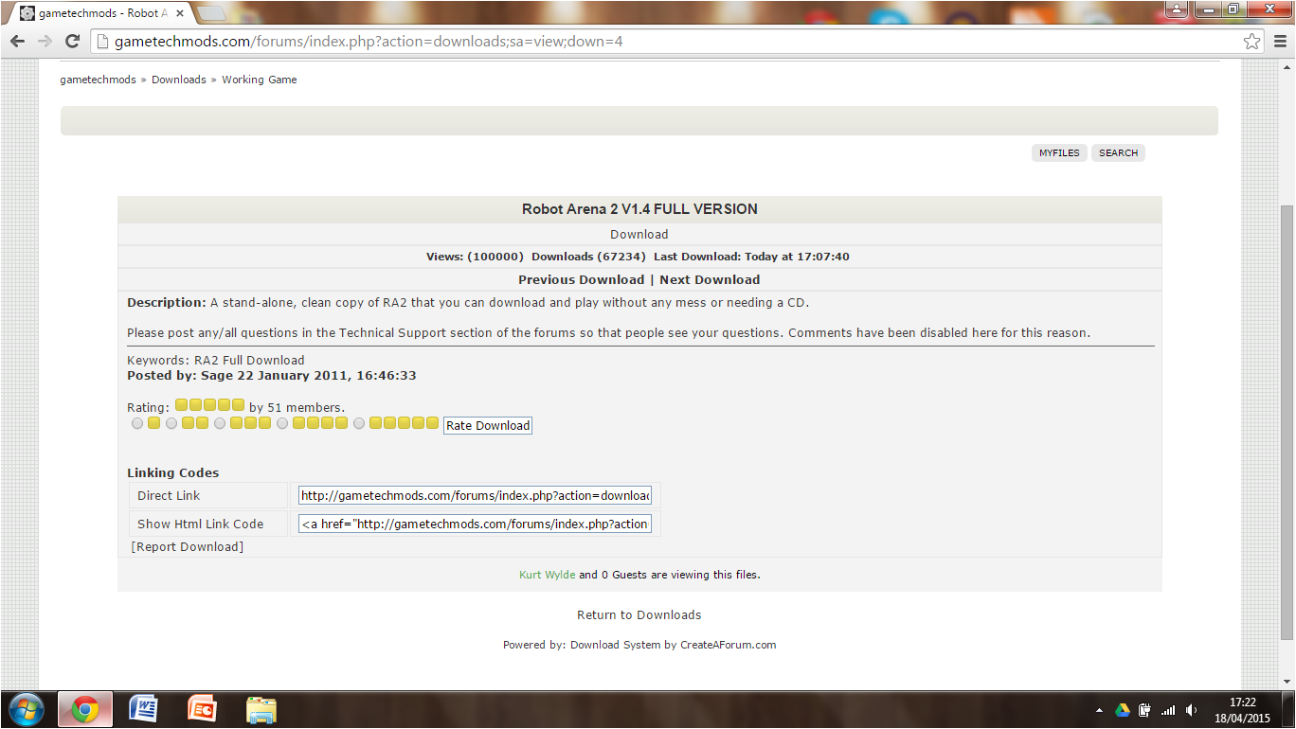Screen dimensions: 1296x729
Task: Click the page vertical scrollbar thumb
Action: click(x=1287, y=421)
